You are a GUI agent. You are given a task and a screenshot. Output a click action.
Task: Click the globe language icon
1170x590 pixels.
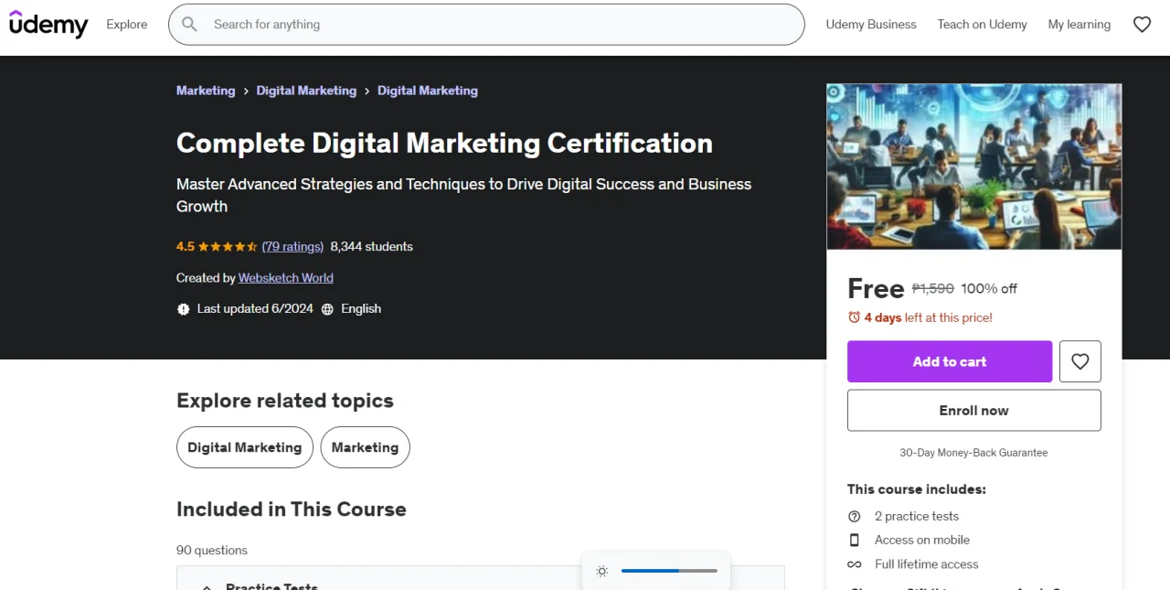click(x=328, y=309)
